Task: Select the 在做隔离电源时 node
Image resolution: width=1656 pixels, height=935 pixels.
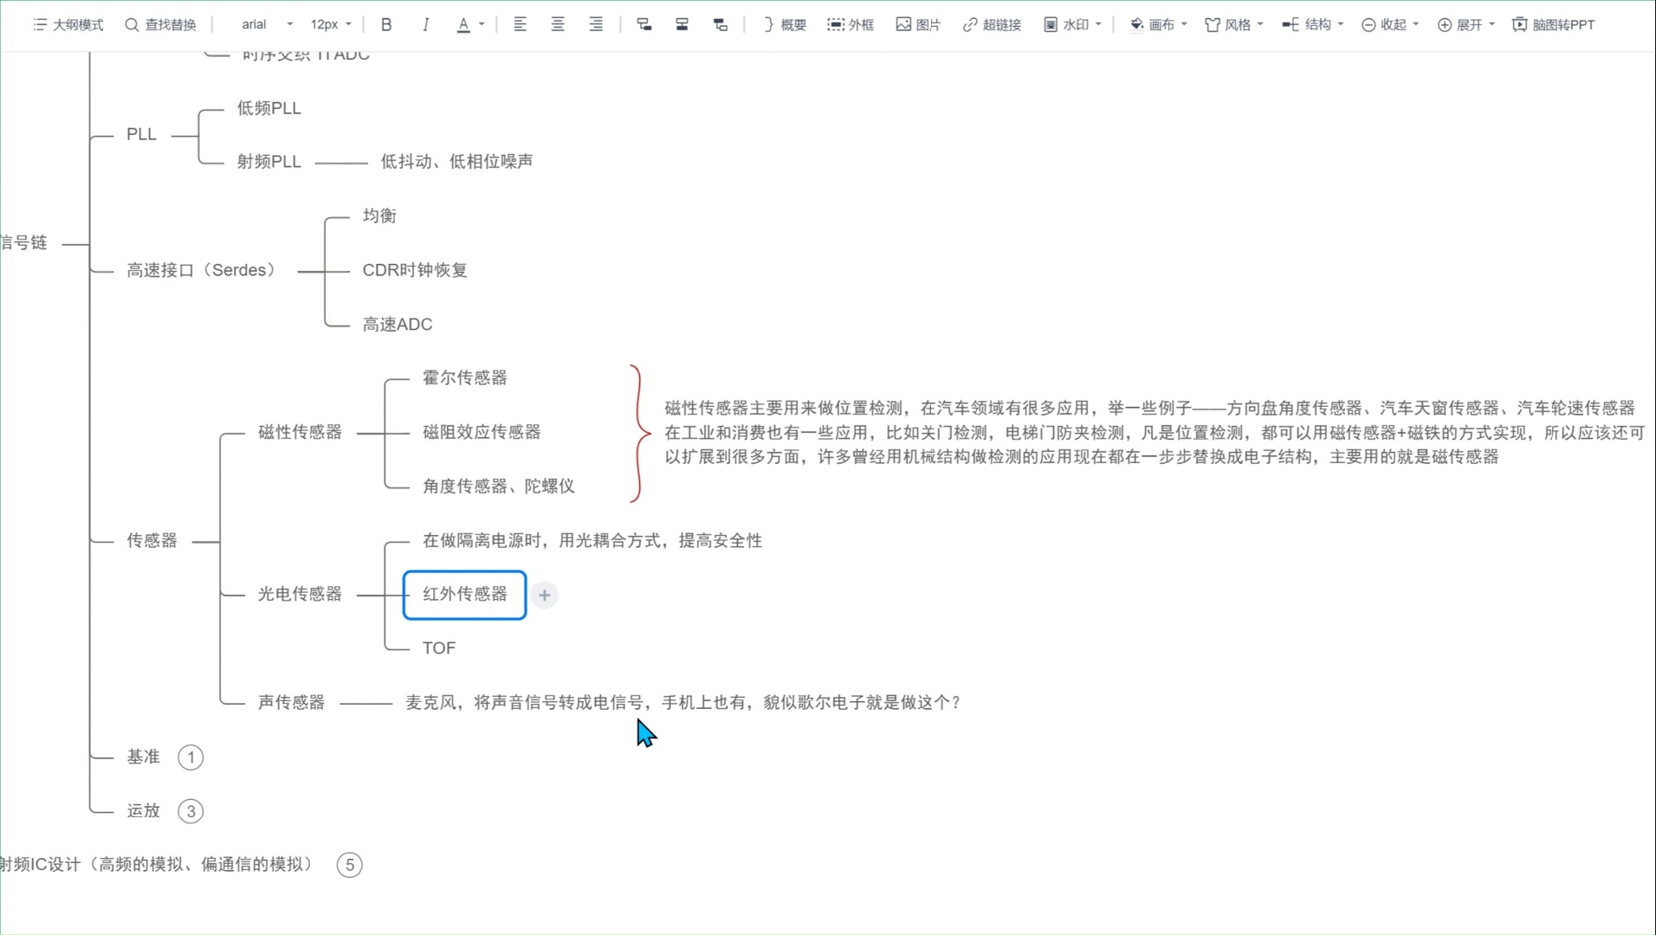Action: tap(592, 540)
